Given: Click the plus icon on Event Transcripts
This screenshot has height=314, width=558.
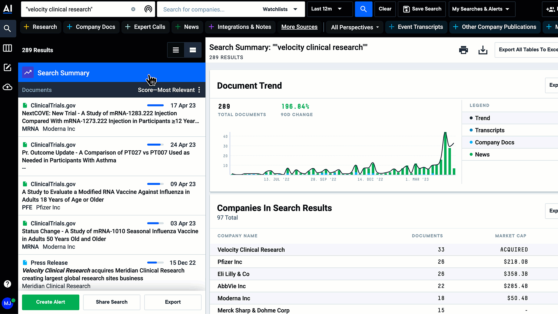Looking at the screenshot, I should (x=391, y=27).
